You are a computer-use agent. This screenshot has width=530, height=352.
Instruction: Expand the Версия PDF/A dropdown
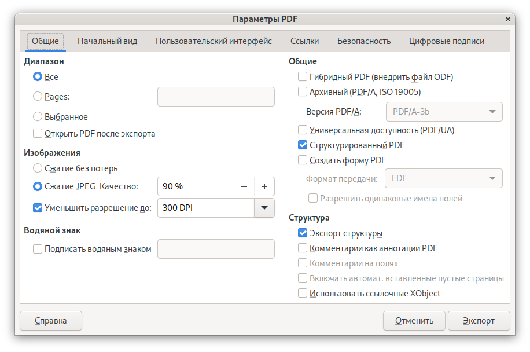coord(444,112)
